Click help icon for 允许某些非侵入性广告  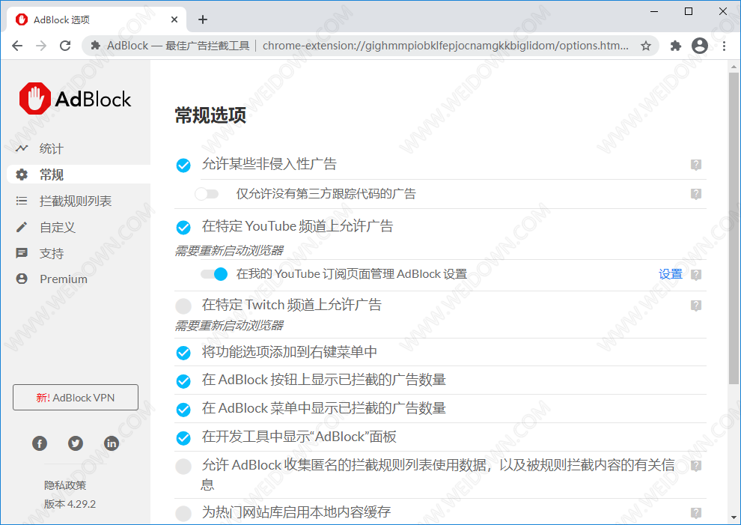click(x=695, y=165)
